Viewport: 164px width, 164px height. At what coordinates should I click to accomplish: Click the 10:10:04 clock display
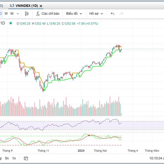point(156,158)
